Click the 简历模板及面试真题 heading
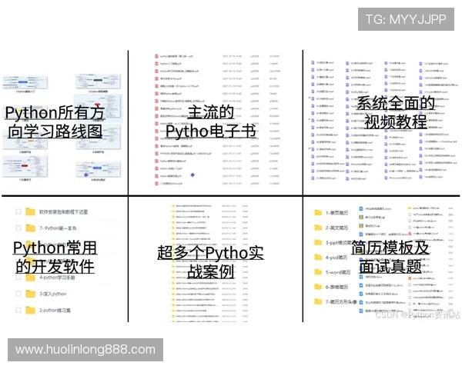Screen dimensions: 462x369 [x=390, y=257]
